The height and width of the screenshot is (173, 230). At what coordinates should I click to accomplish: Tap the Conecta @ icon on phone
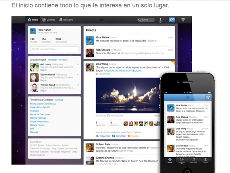coord(182,160)
